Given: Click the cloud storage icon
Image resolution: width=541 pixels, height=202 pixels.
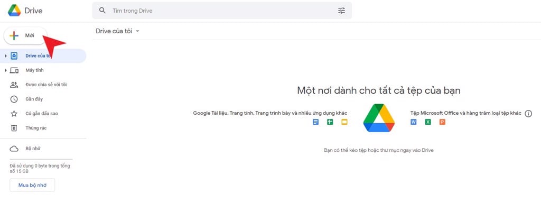Looking at the screenshot, I should click(14, 149).
